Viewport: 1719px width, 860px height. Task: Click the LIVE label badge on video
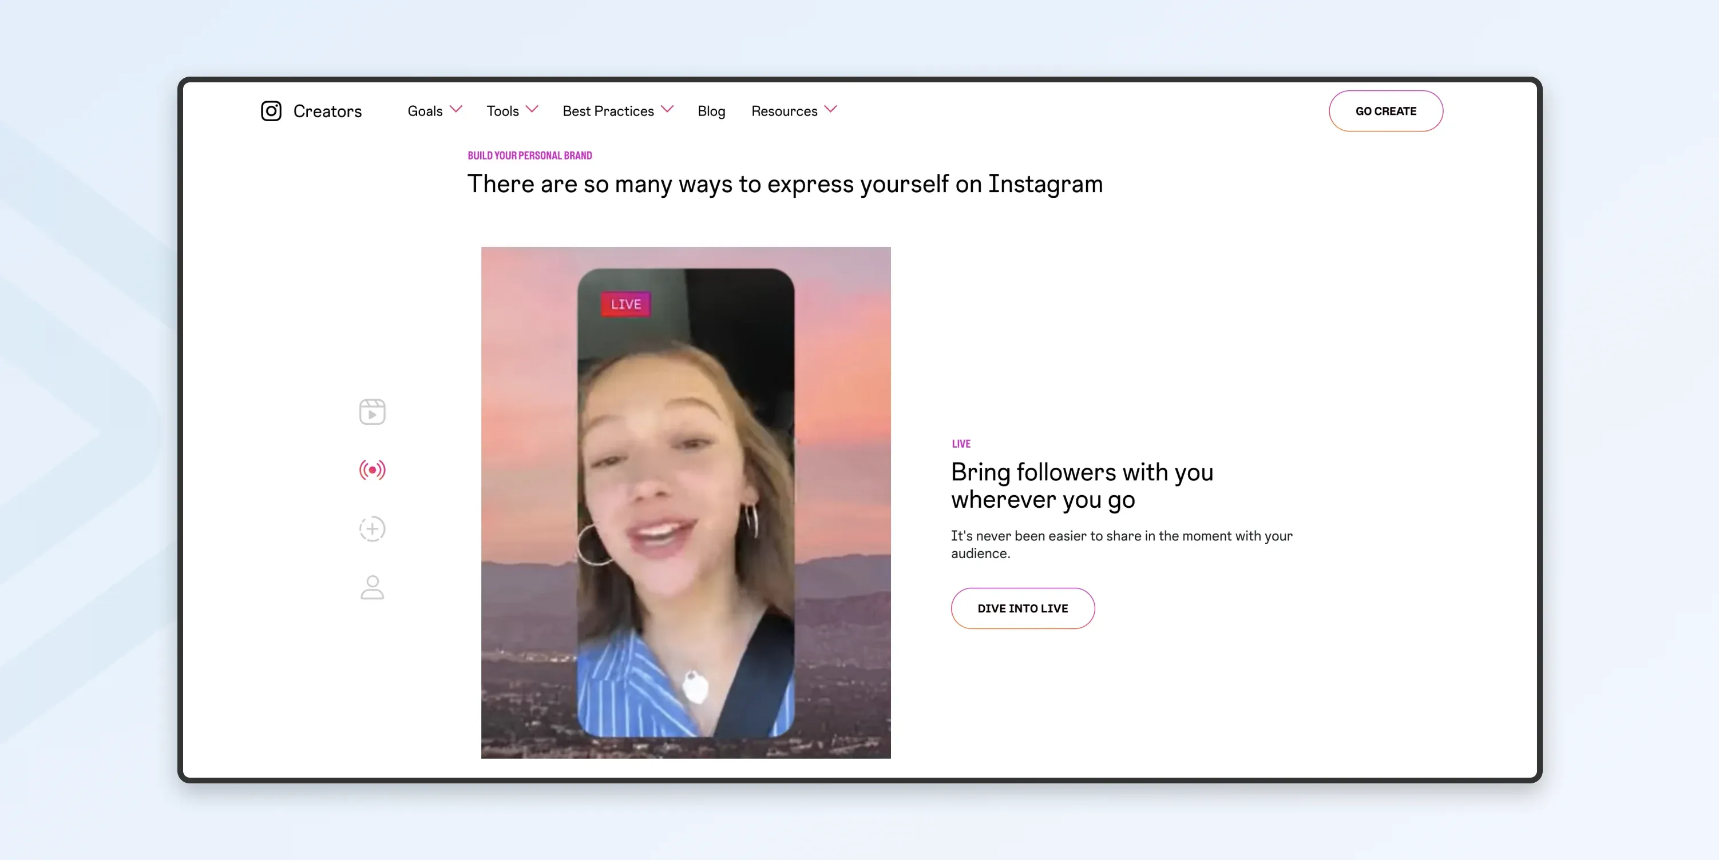point(624,304)
